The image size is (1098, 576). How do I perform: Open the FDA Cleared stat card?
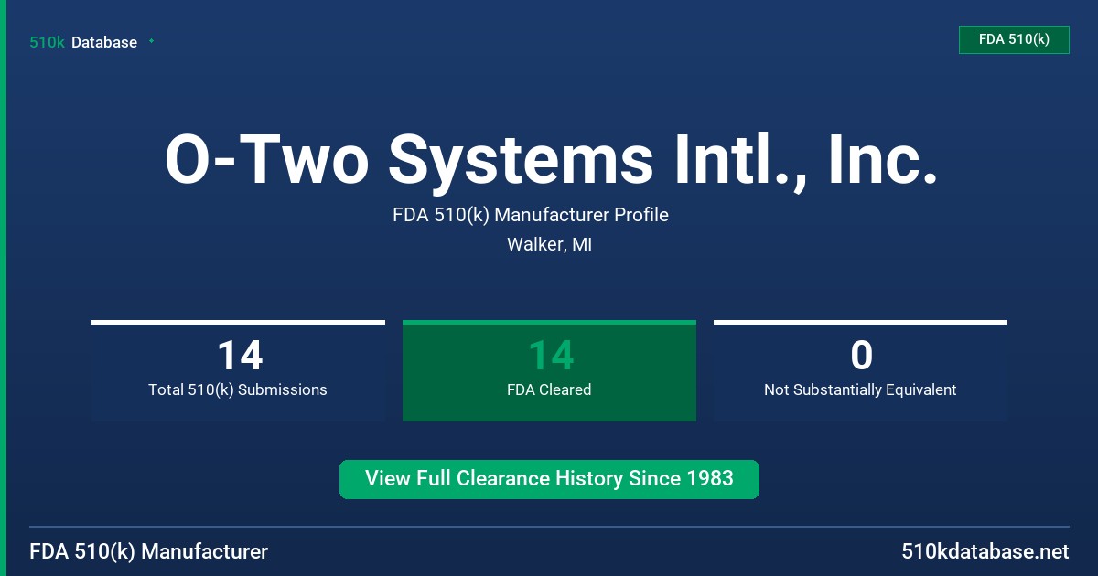pos(549,370)
